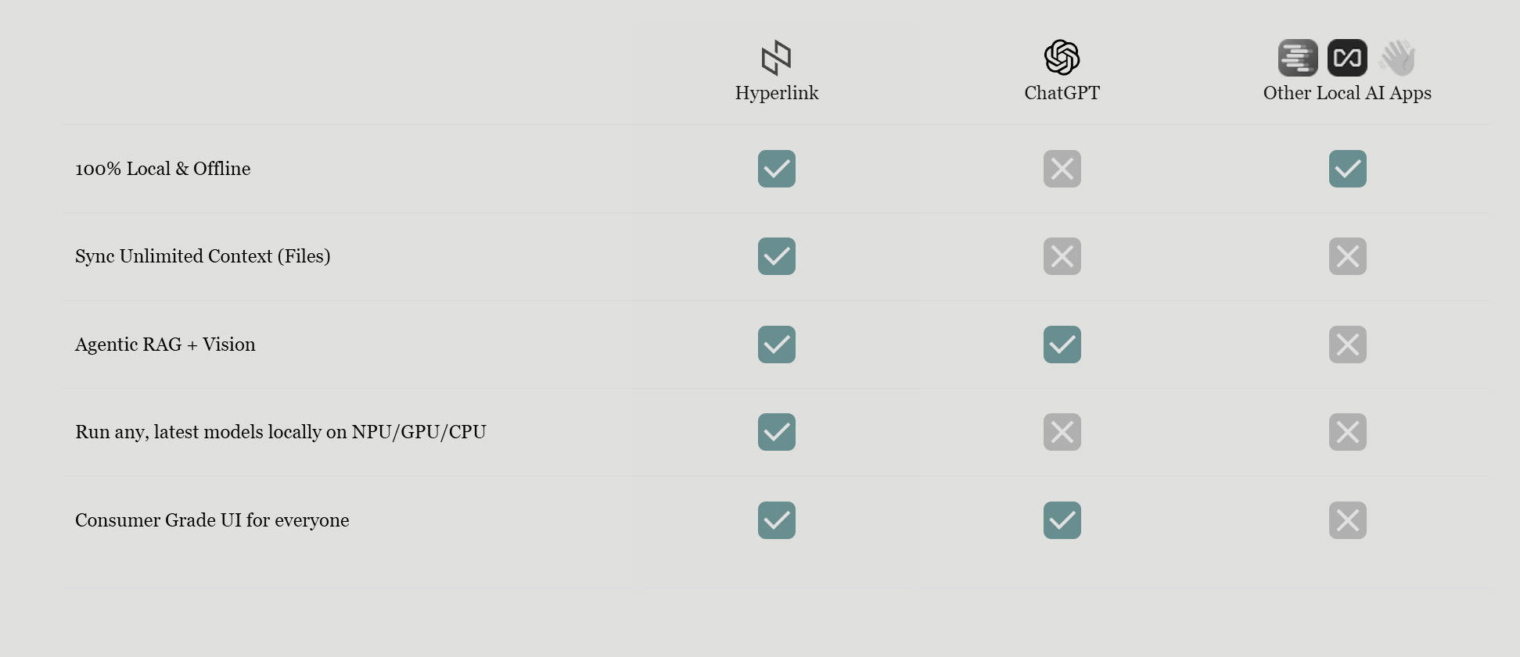Image resolution: width=1520 pixels, height=657 pixels.
Task: Click the ChatGPT logo icon
Action: (x=1062, y=58)
